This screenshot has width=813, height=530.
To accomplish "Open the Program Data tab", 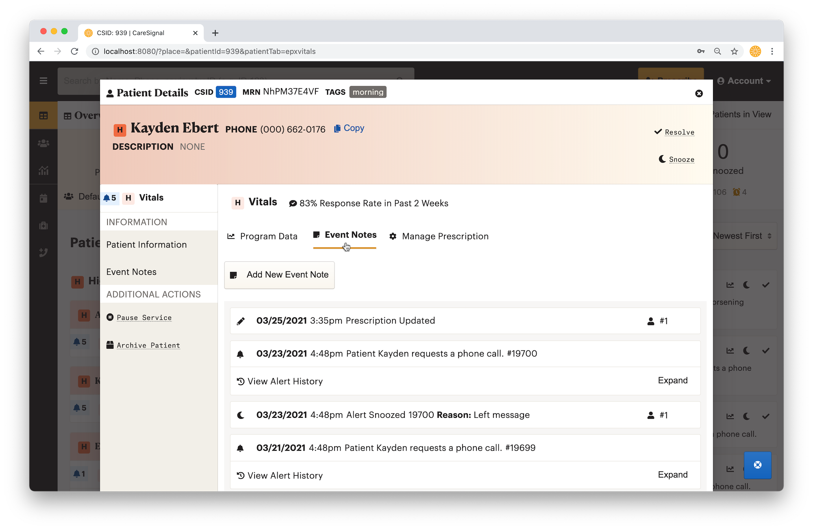I will [x=262, y=236].
